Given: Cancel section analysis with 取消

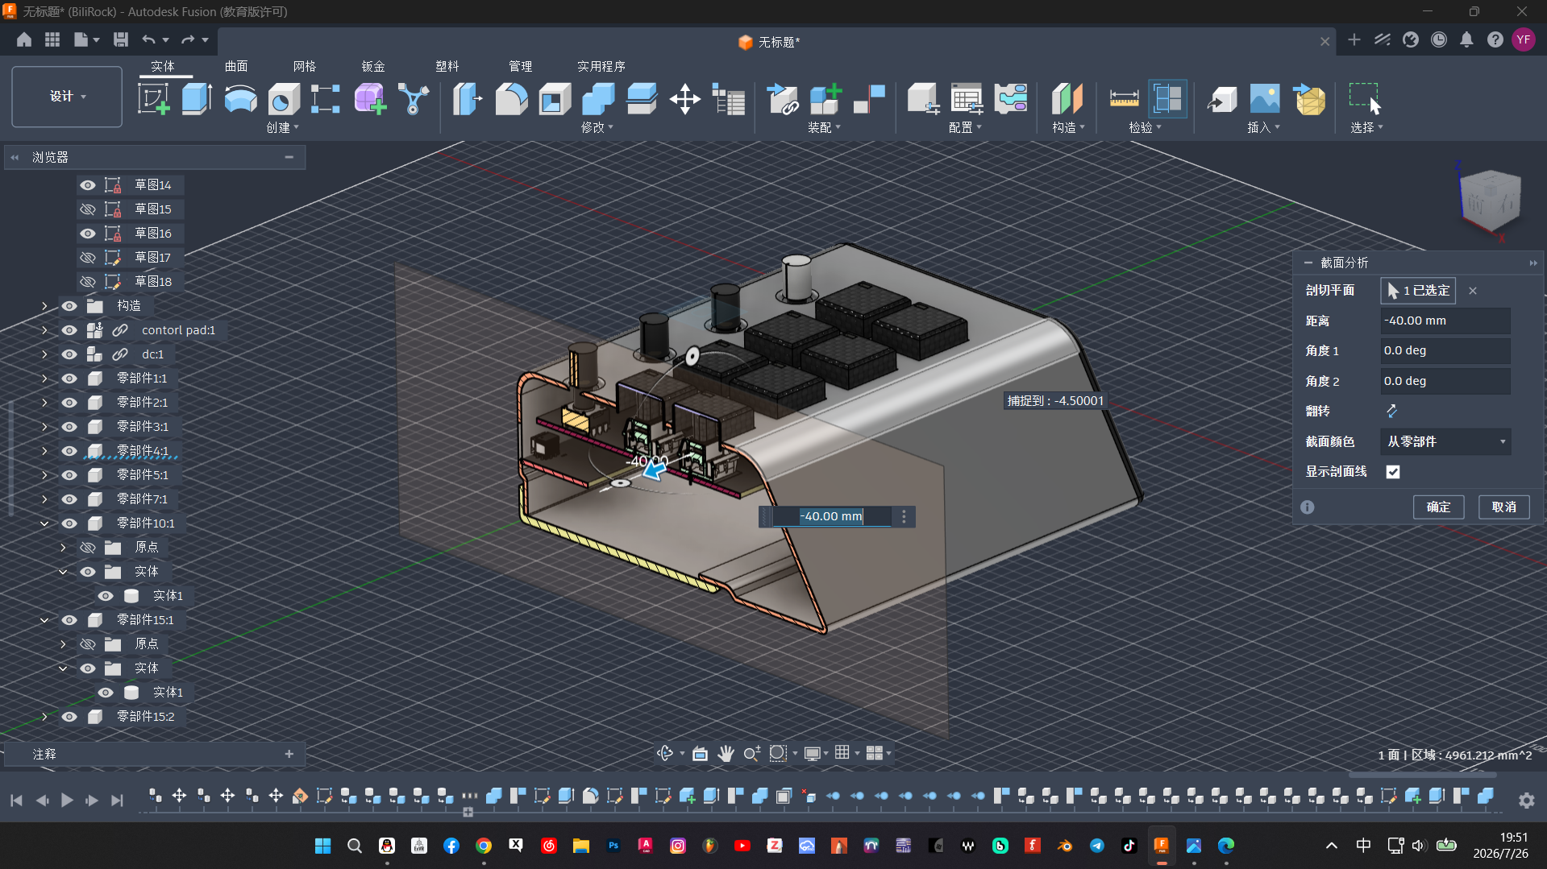Looking at the screenshot, I should [1504, 507].
